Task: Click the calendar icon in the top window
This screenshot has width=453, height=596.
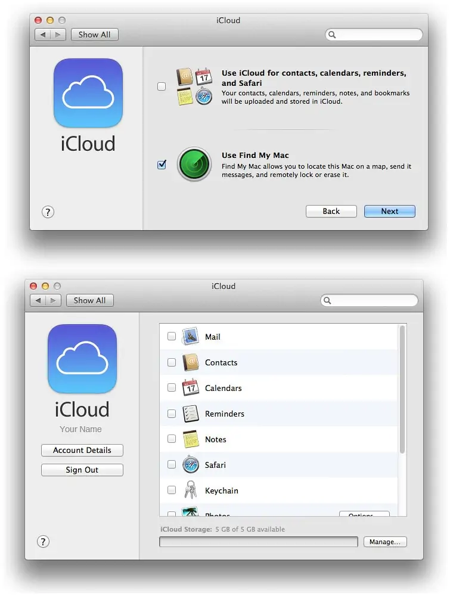Action: [204, 76]
